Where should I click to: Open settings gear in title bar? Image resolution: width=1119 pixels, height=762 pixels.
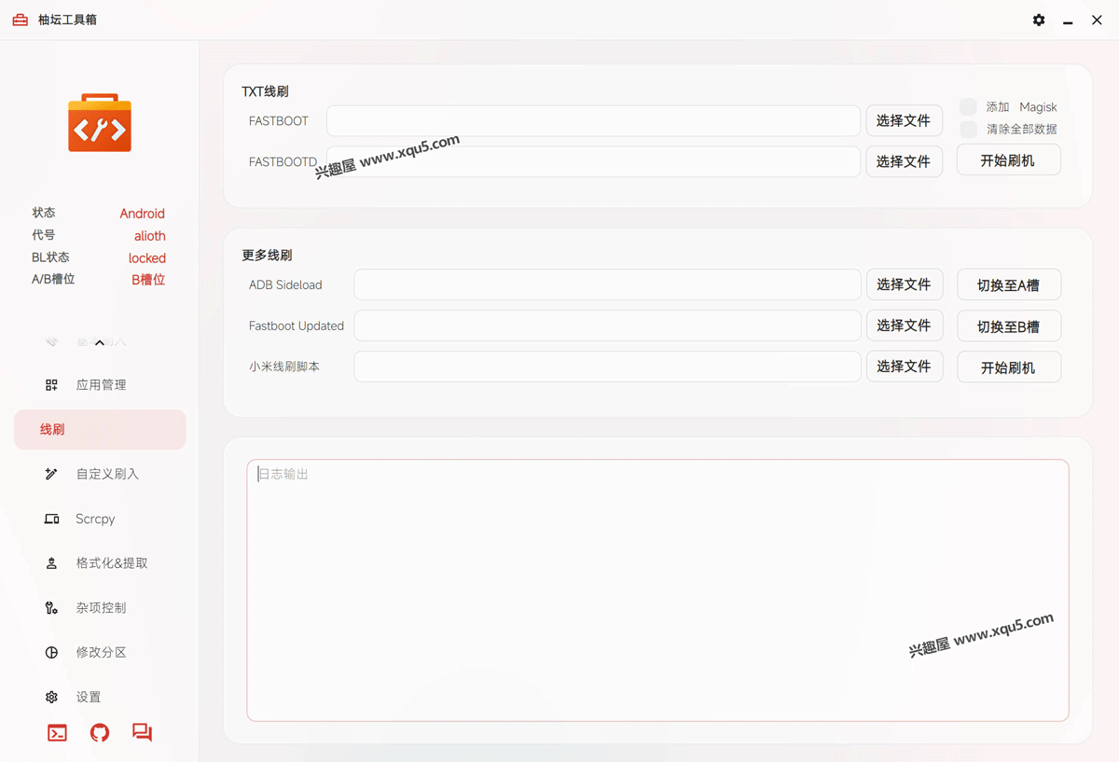[1039, 20]
